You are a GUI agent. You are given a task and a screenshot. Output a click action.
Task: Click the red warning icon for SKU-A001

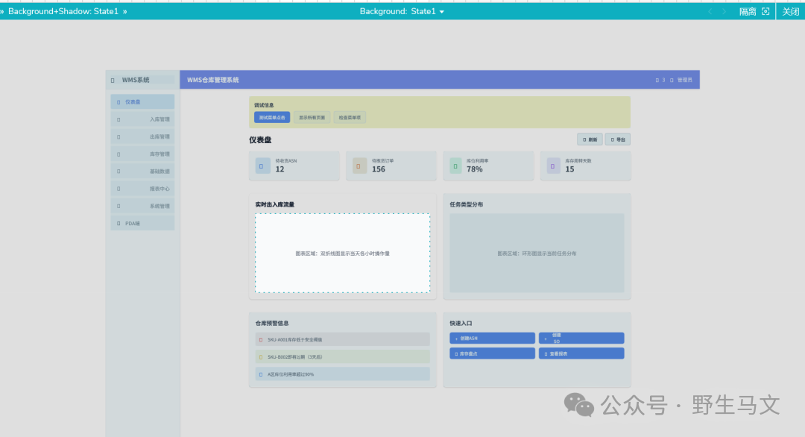click(x=260, y=339)
